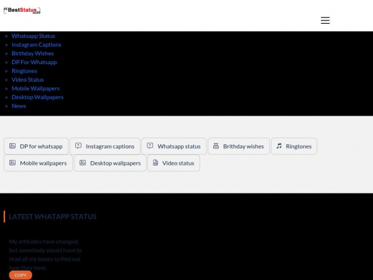The width and height of the screenshot is (373, 280).
Task: Click the DP for whatsapp category button
Action: coord(36,146)
